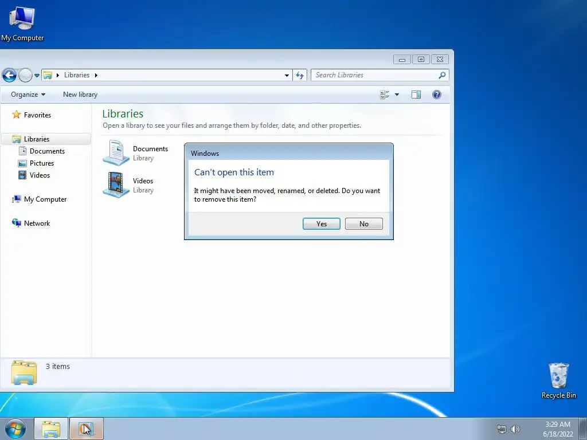587x440 pixels.
Task: Click the Explorer taskbar button
Action: (x=51, y=429)
